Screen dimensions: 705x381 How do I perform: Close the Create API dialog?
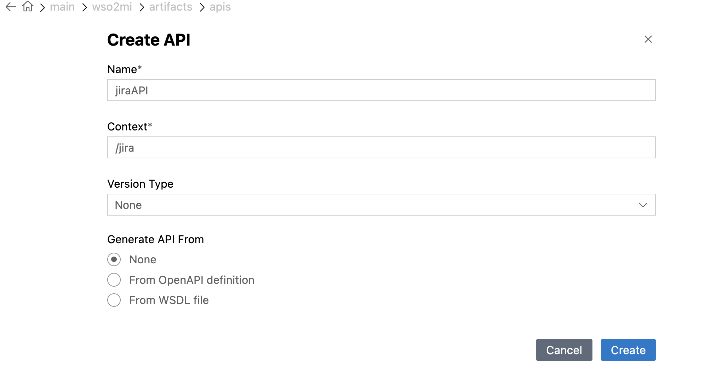point(648,39)
